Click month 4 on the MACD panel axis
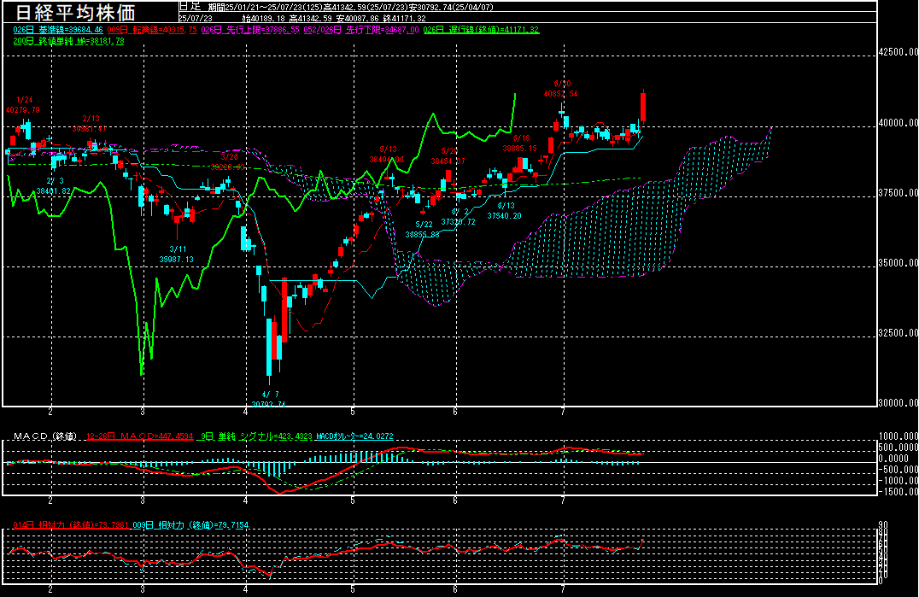The image size is (919, 597). pos(246,500)
